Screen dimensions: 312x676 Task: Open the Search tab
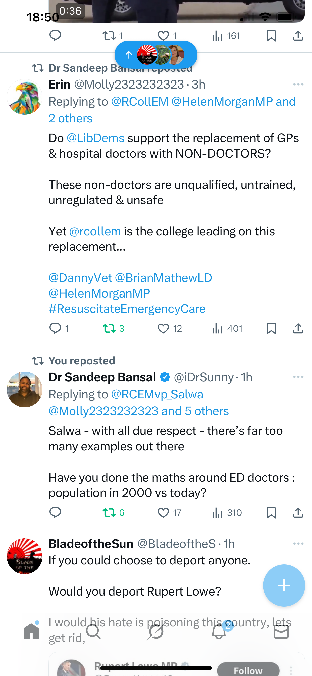(x=93, y=631)
